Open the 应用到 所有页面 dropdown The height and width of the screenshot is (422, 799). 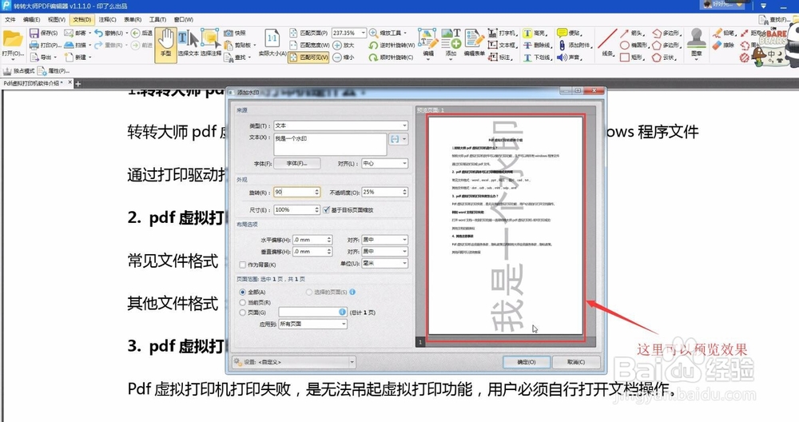tap(313, 324)
